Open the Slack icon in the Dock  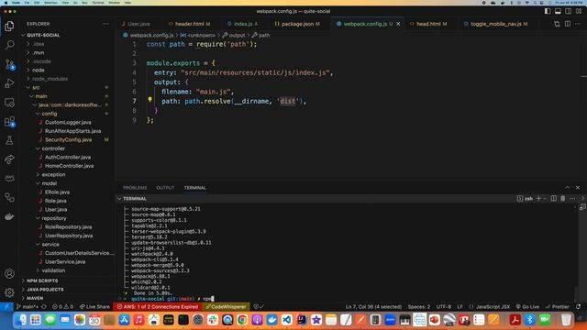point(213,320)
